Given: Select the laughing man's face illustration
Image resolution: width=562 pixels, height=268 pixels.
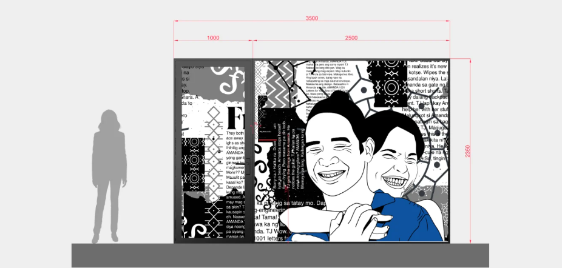Looking at the screenshot, I should tap(331, 158).
